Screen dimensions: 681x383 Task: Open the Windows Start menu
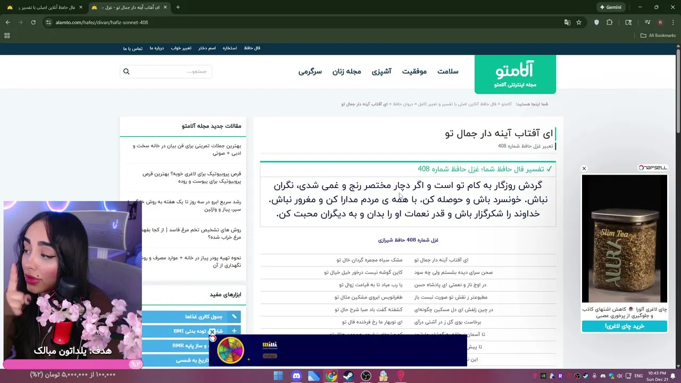click(x=278, y=376)
